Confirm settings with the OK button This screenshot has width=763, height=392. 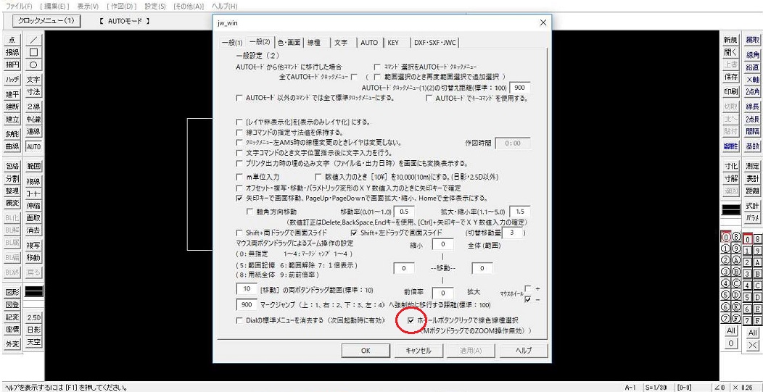click(366, 350)
